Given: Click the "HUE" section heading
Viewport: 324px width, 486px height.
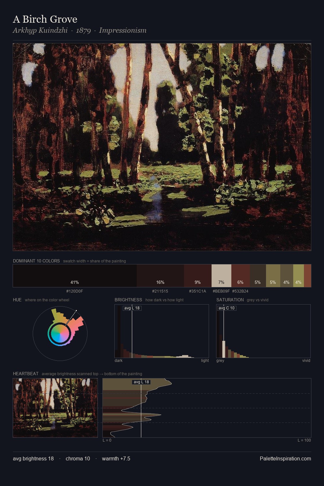Looking at the screenshot, I should point(17,300).
